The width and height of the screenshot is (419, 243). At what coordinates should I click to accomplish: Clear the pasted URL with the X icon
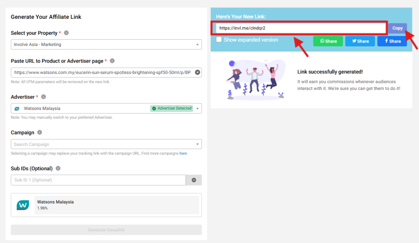click(197, 72)
